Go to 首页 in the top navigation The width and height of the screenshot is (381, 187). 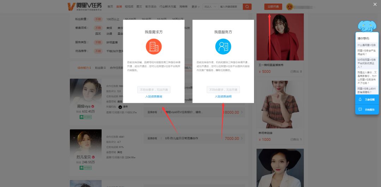coord(110,7)
